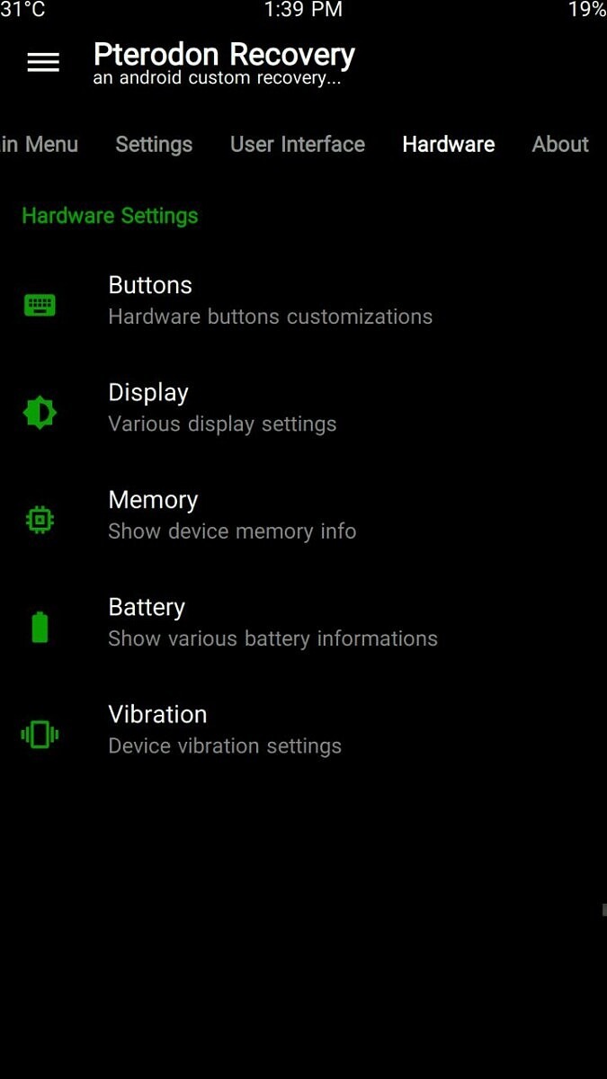Screen dimensions: 607x1079
Task: Go back to the Main Menu tab
Action: pyautogui.click(x=39, y=145)
